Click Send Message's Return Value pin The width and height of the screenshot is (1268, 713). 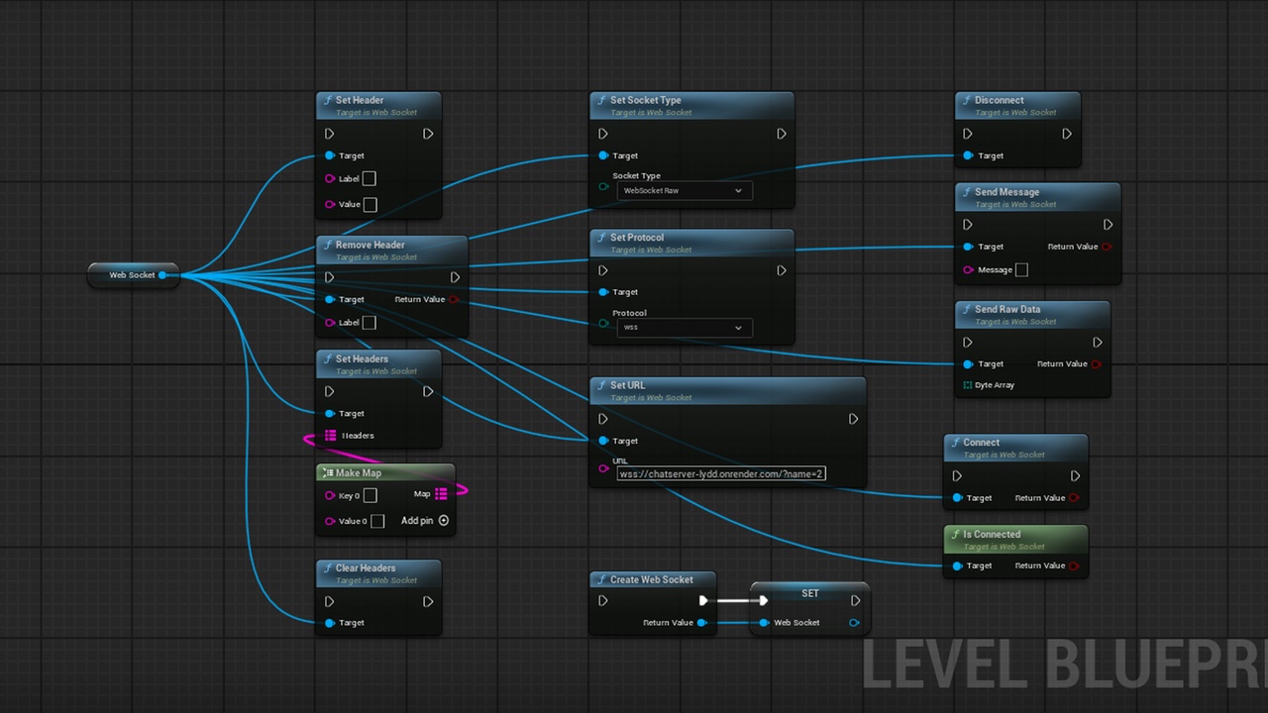click(x=1107, y=247)
